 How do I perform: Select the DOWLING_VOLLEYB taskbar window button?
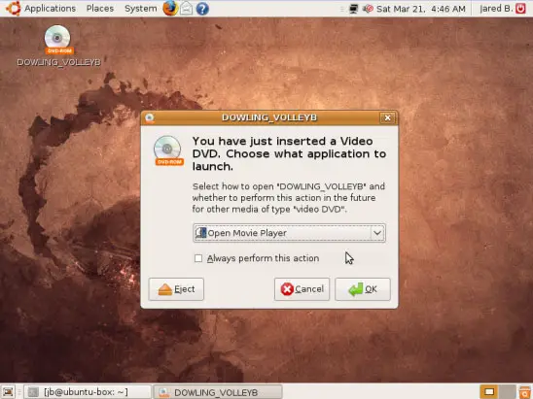218,392
